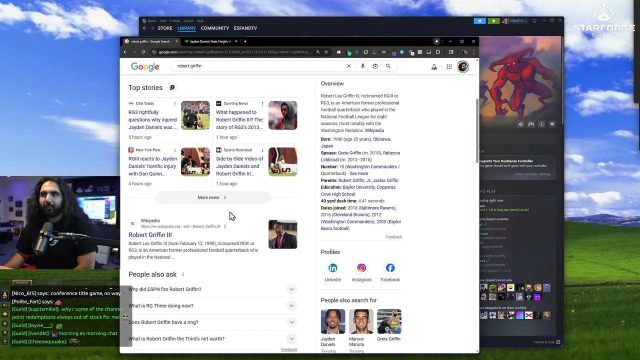Open options for Sports Illustrated story
Viewport: 640px width, 360px height.
tap(262, 150)
